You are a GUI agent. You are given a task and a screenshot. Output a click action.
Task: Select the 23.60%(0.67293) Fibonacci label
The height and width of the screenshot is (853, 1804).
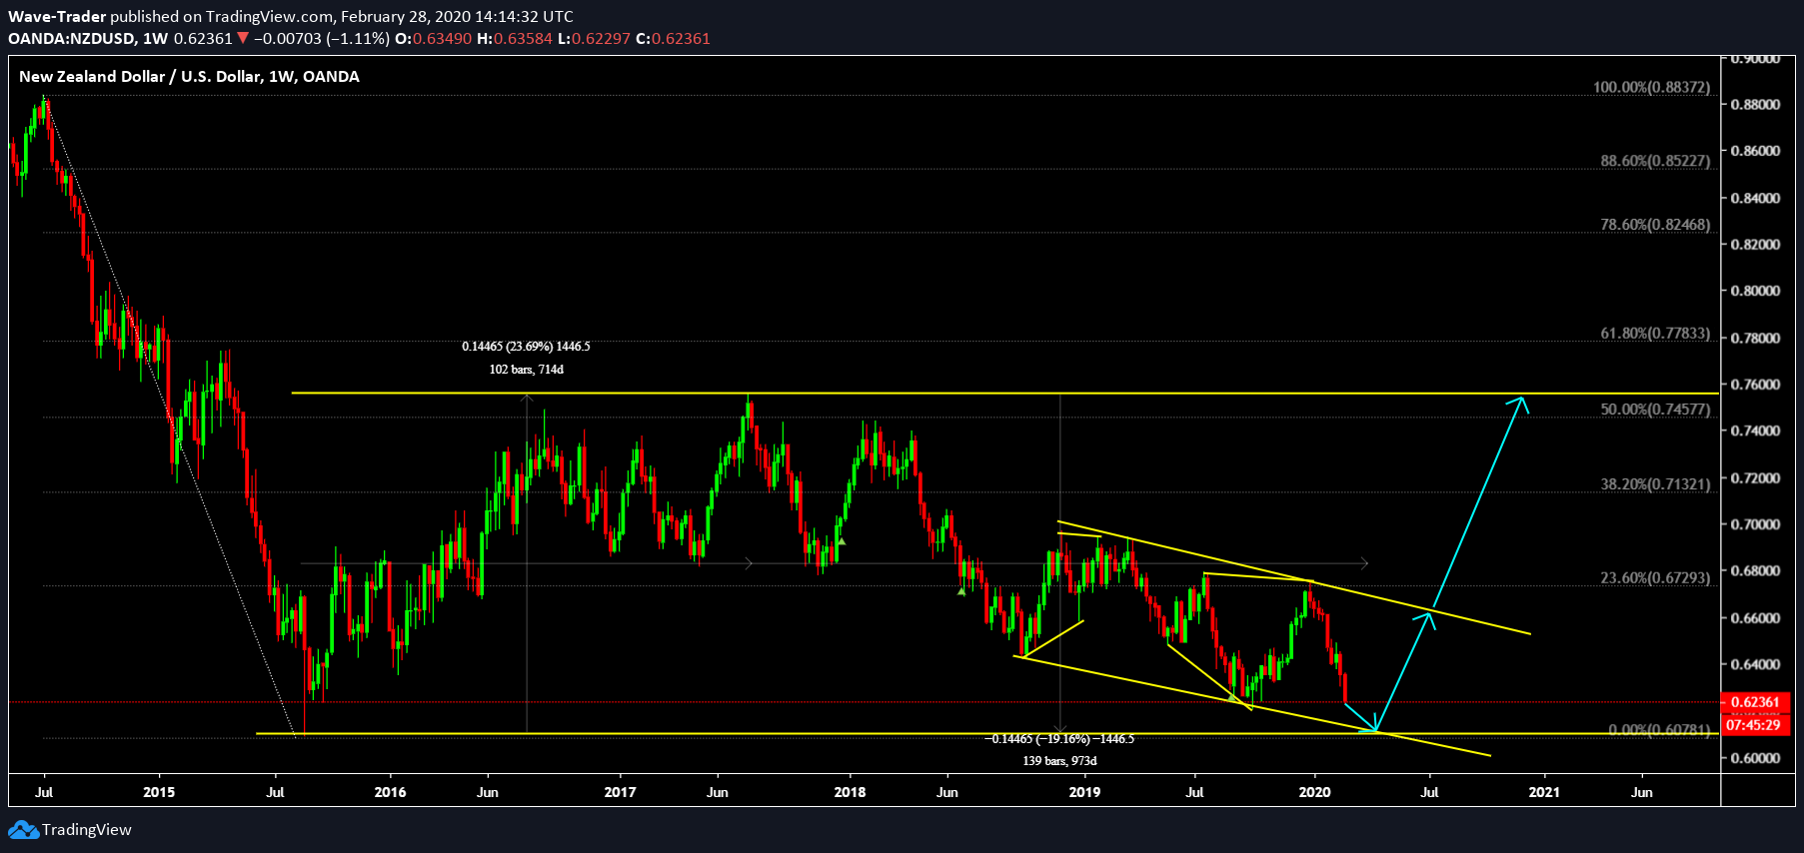pos(1655,578)
